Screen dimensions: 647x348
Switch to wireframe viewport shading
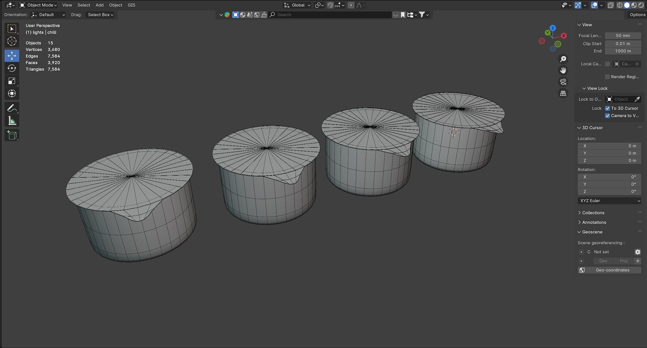[620, 5]
